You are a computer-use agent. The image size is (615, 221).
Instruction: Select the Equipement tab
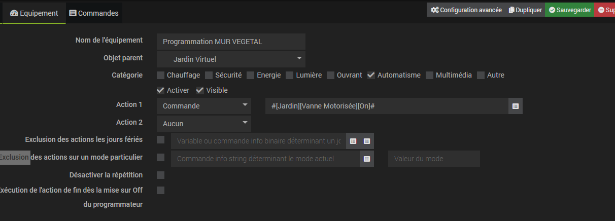tap(34, 13)
